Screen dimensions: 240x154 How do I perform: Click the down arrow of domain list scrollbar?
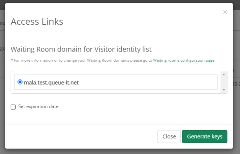click(224, 90)
